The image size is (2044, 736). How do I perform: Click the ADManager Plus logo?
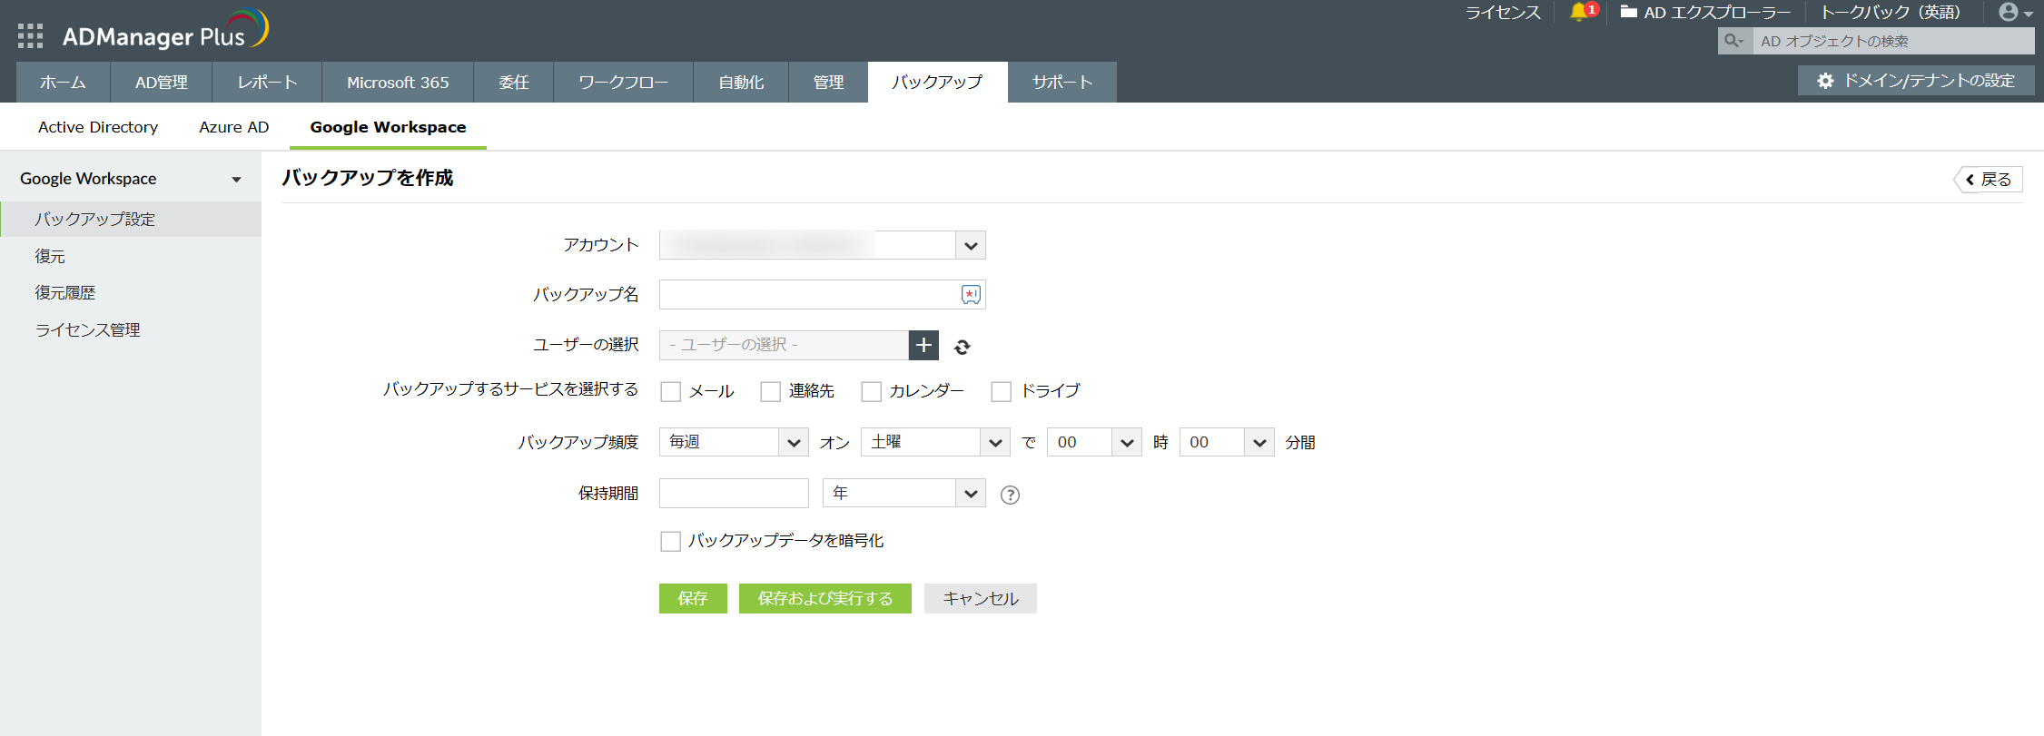click(x=165, y=31)
